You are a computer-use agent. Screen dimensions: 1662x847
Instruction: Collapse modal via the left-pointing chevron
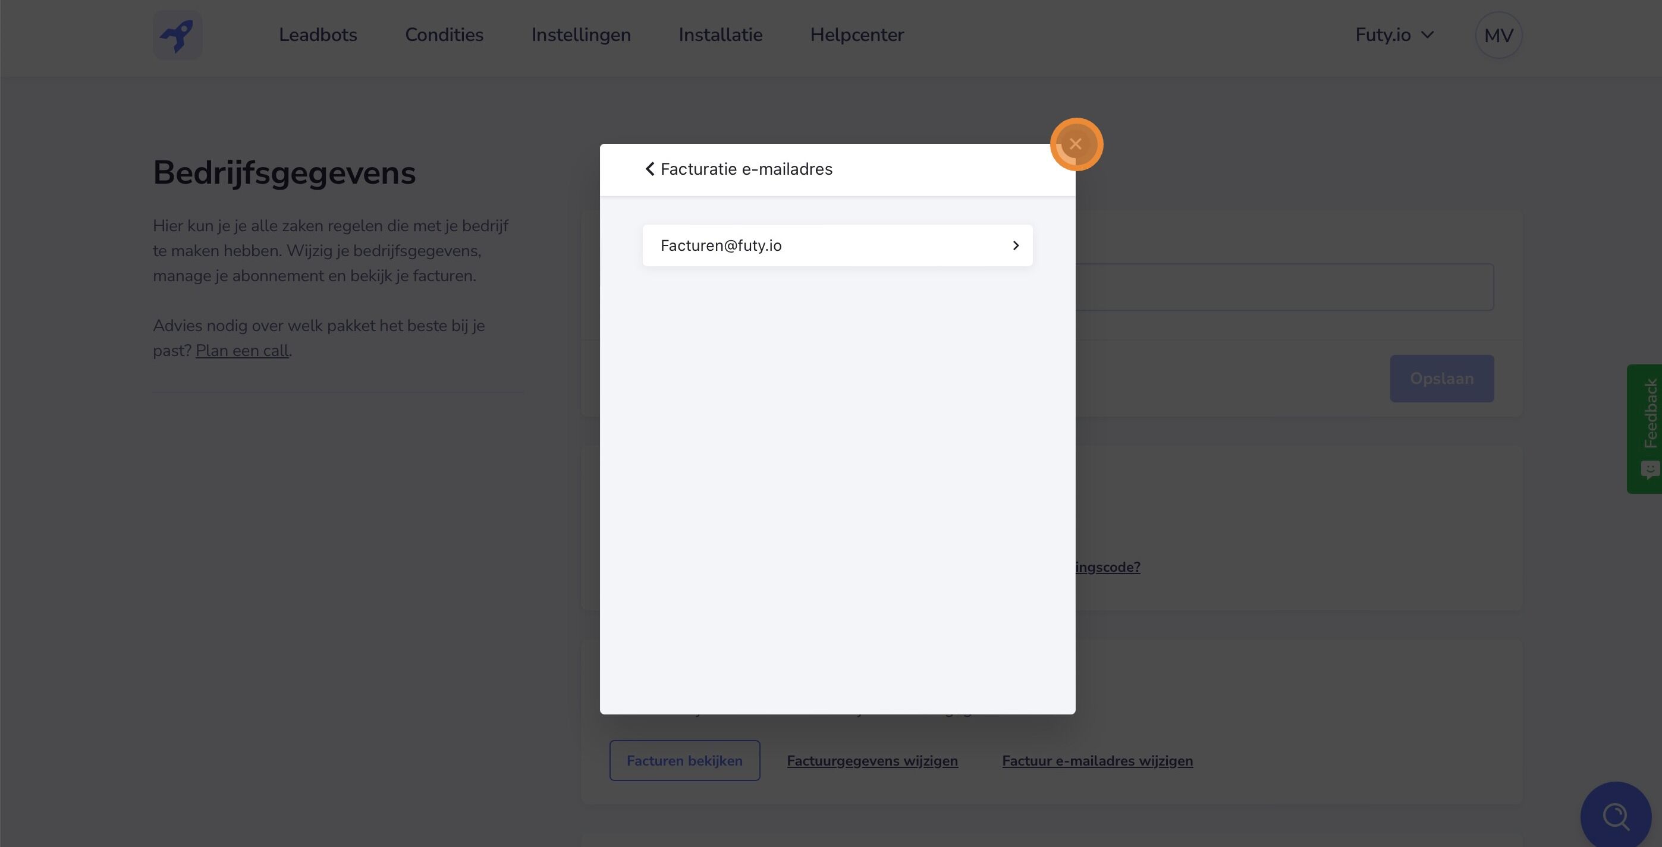point(650,168)
